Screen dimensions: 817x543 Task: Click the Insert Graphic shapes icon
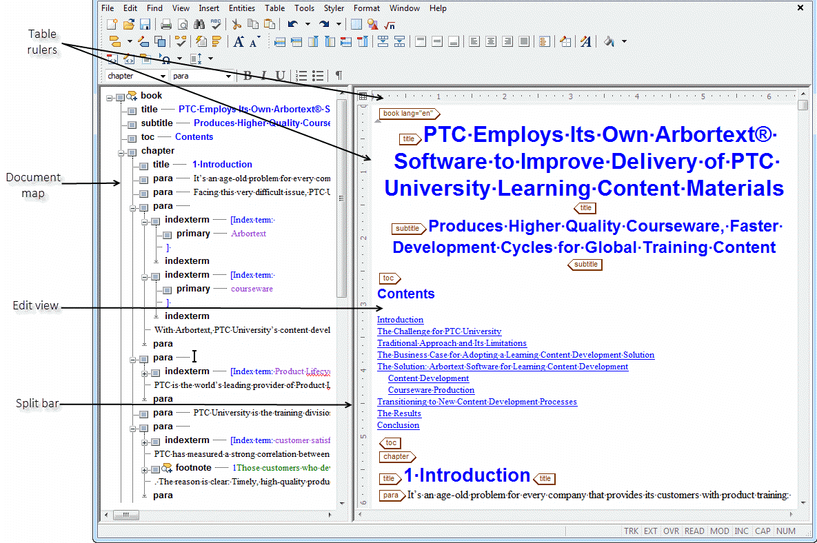coord(372,25)
